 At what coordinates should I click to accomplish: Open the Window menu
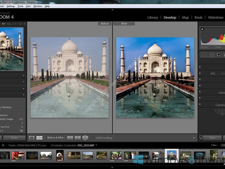tap(38, 6)
